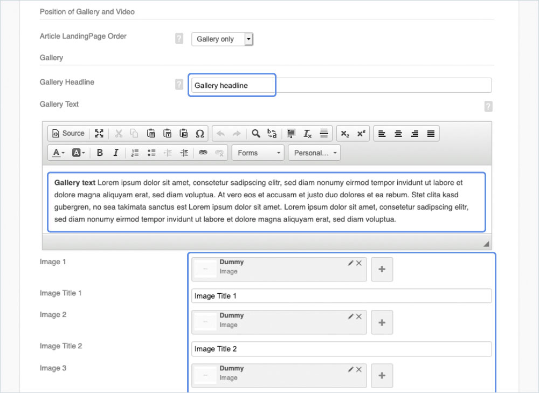Click the Copy icon in the toolbar
This screenshot has width=539, height=393.
tap(134, 133)
